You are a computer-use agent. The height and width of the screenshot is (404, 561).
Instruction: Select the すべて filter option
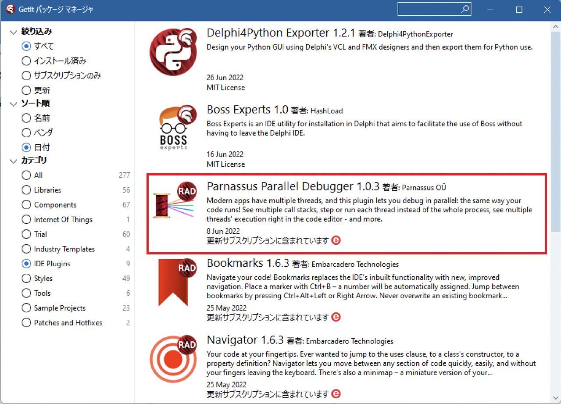coord(38,46)
